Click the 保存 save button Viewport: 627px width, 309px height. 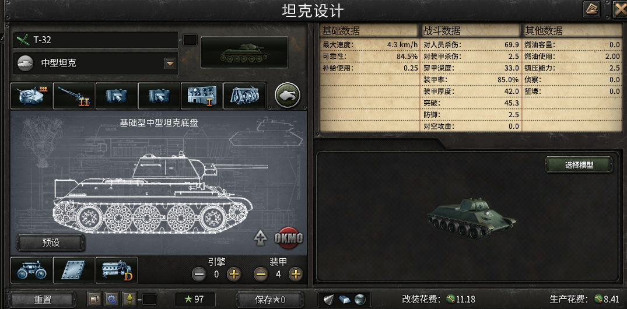point(270,300)
